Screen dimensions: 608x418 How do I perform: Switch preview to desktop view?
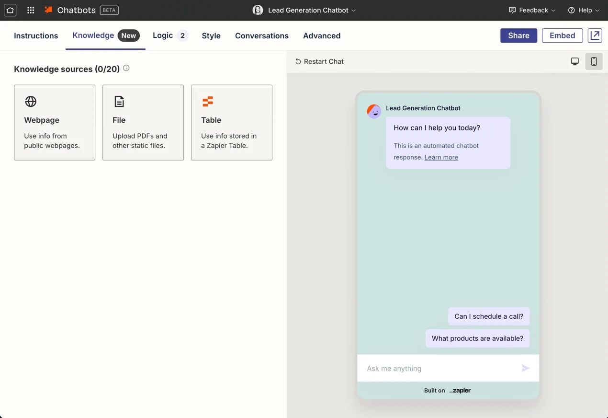[574, 61]
